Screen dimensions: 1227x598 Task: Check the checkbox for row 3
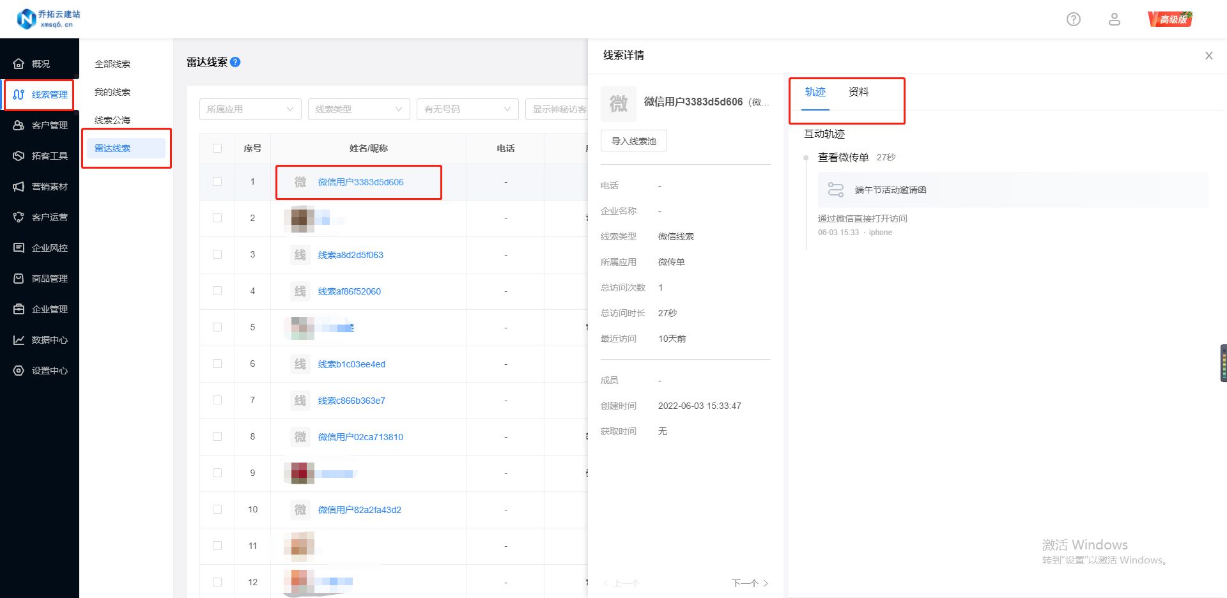(x=217, y=254)
